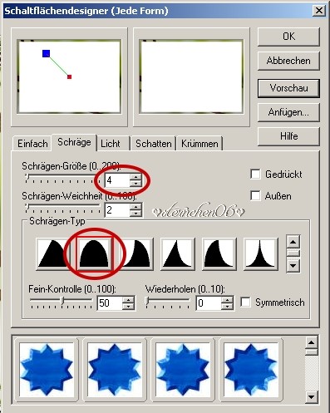Click the Abbrechen button
The height and width of the screenshot is (413, 330).
(x=288, y=61)
